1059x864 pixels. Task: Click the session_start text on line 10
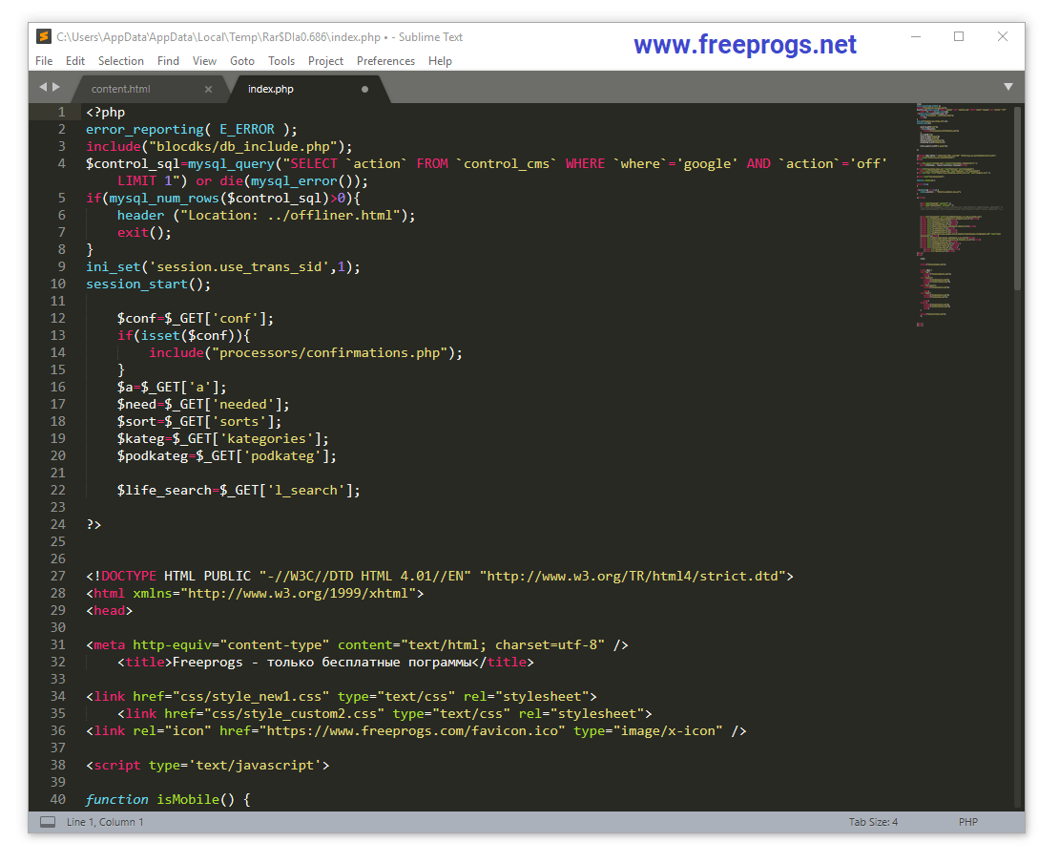coord(136,284)
